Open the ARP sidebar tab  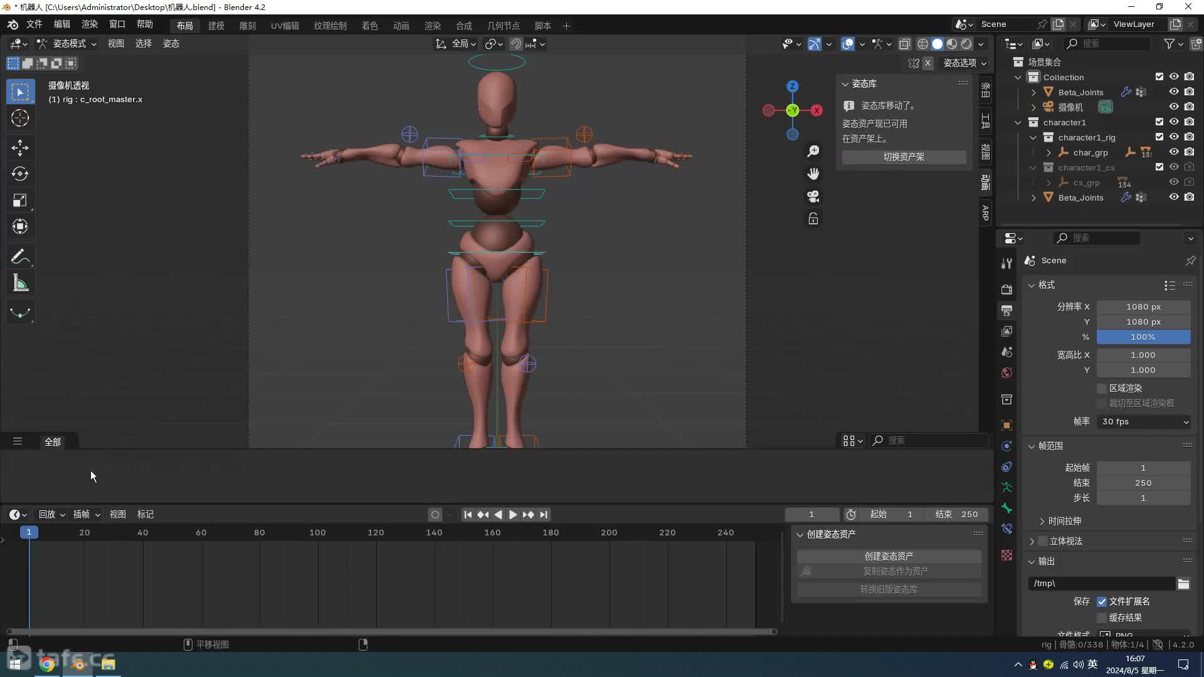(985, 213)
